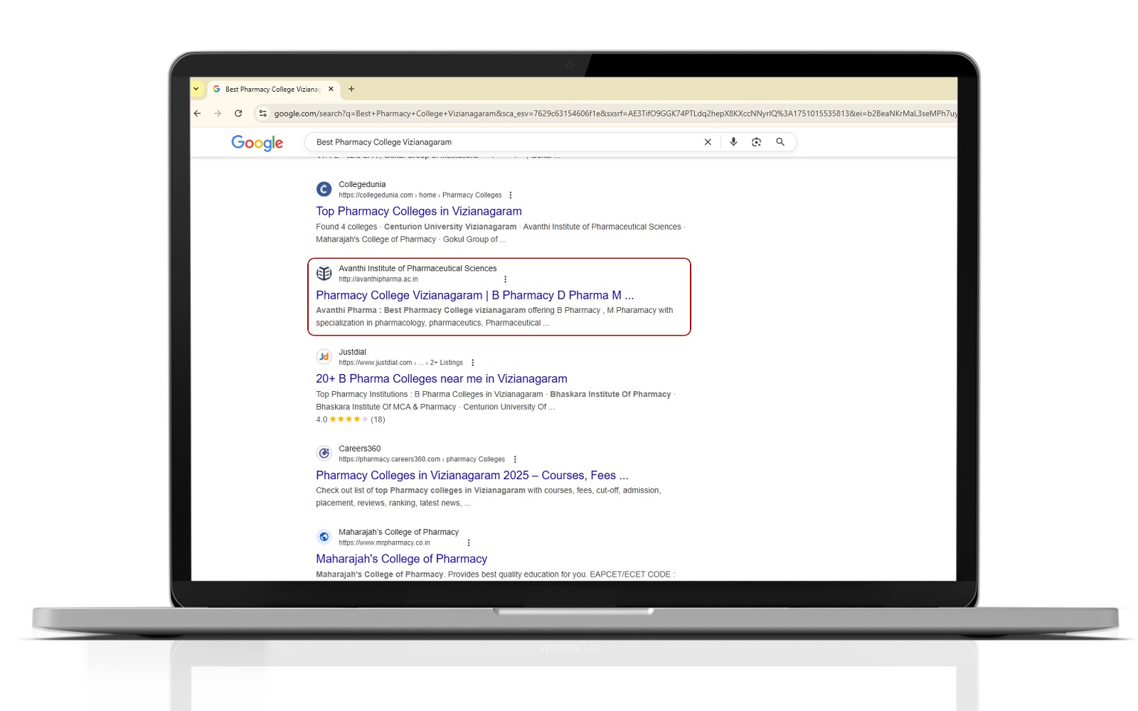The height and width of the screenshot is (711, 1138).
Task: Reload the page with refresh icon
Action: tap(238, 114)
